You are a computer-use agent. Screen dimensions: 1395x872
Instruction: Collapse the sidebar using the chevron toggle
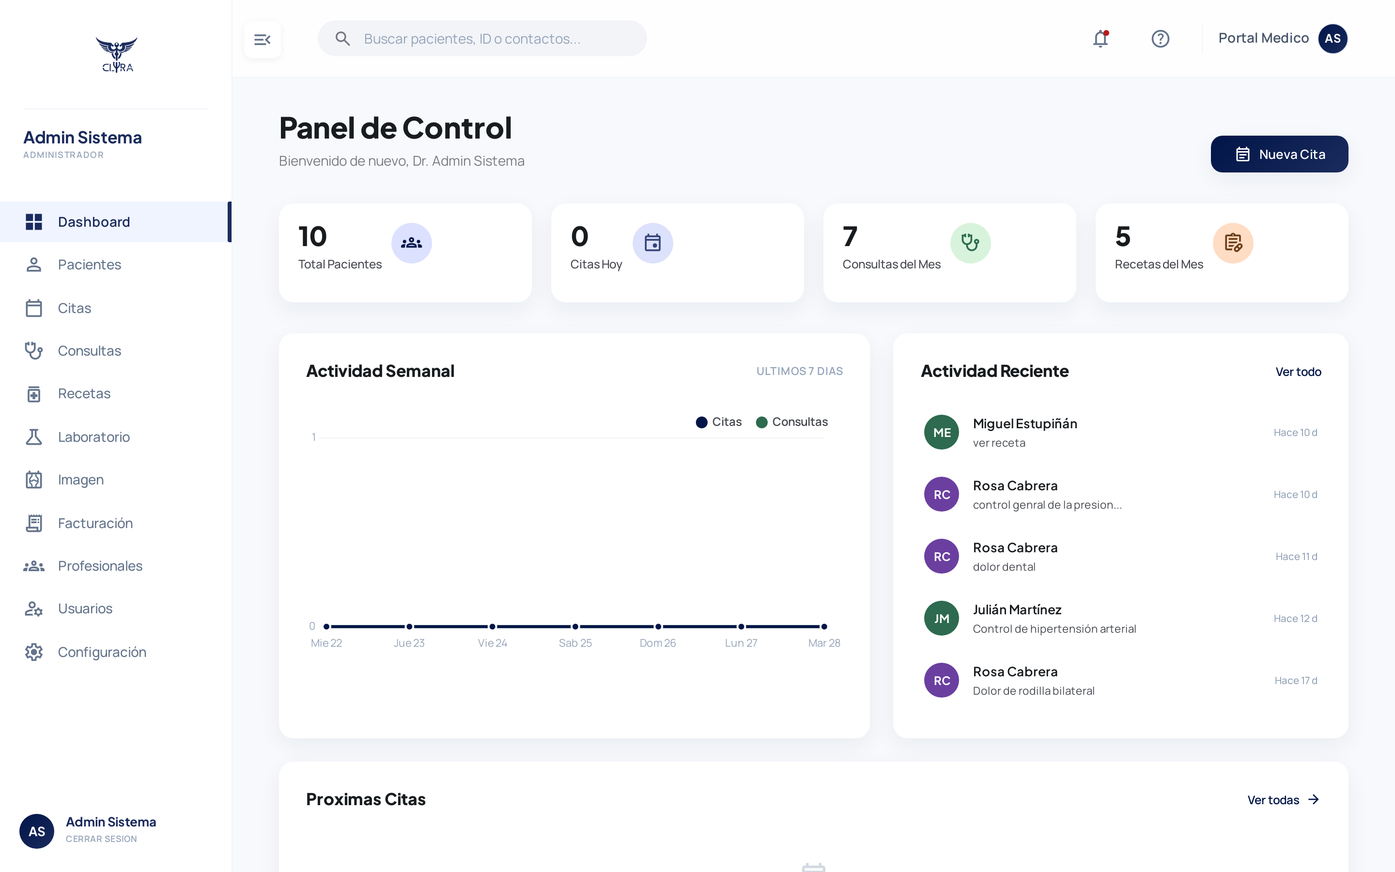click(x=263, y=39)
